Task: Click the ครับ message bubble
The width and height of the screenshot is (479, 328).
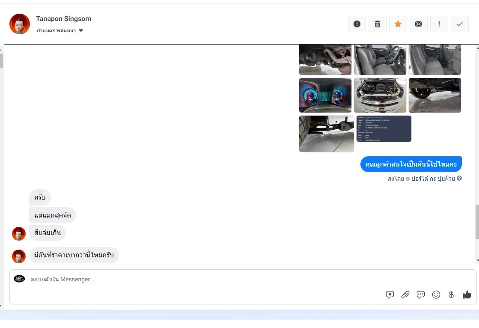Action: click(40, 197)
